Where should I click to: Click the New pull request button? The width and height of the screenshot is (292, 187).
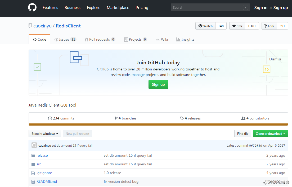coord(78,133)
